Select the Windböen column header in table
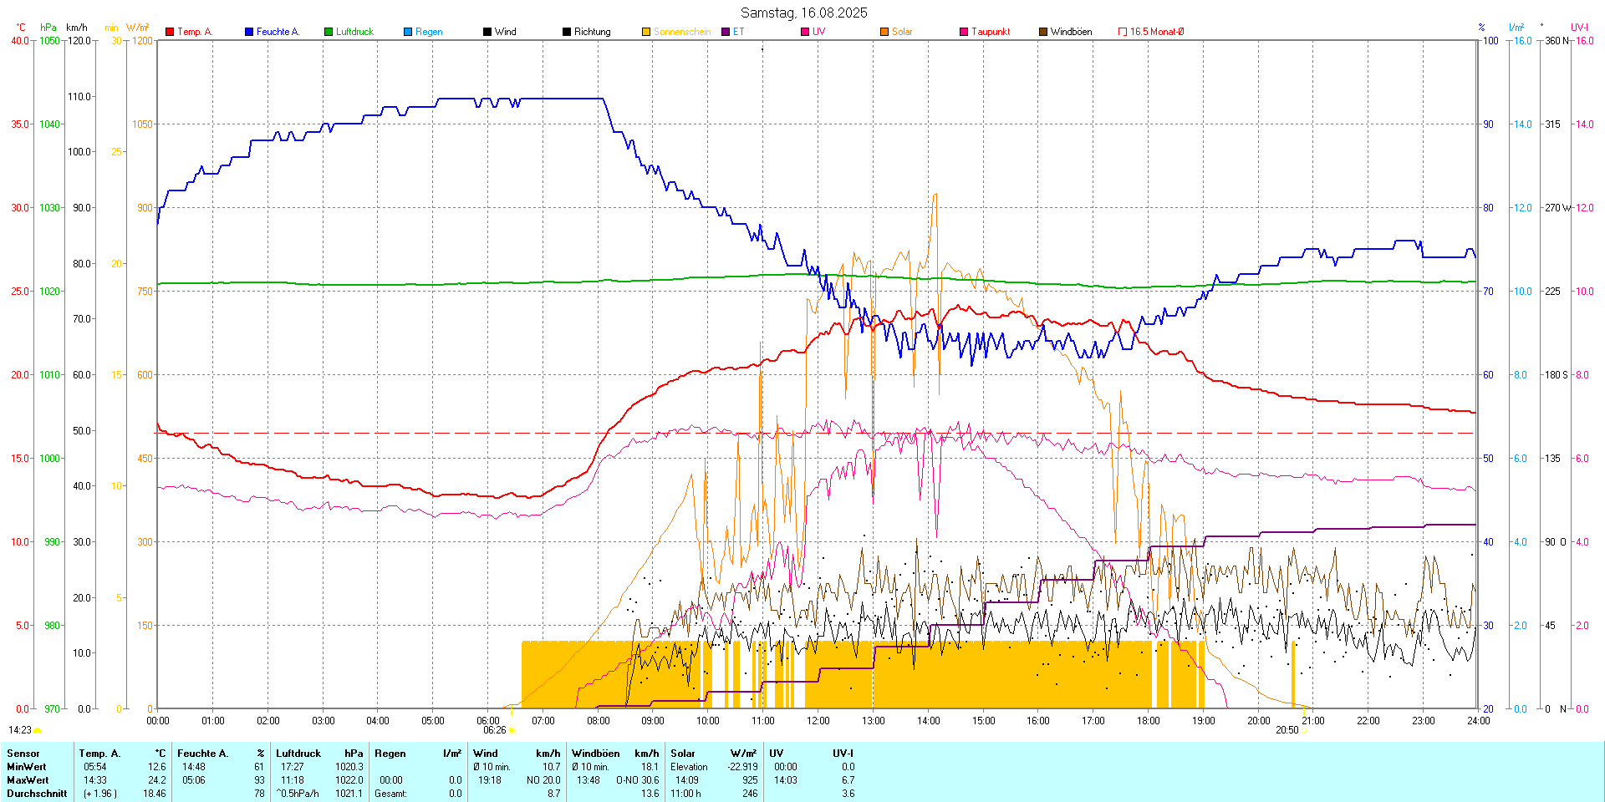This screenshot has width=1605, height=802. click(595, 754)
